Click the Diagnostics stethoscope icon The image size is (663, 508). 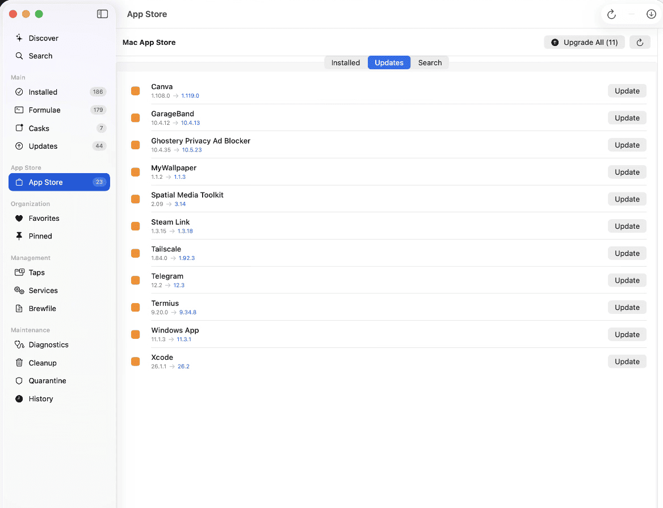(x=19, y=345)
